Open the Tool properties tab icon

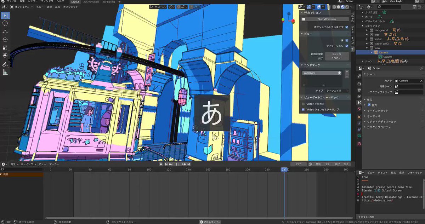(359, 76)
